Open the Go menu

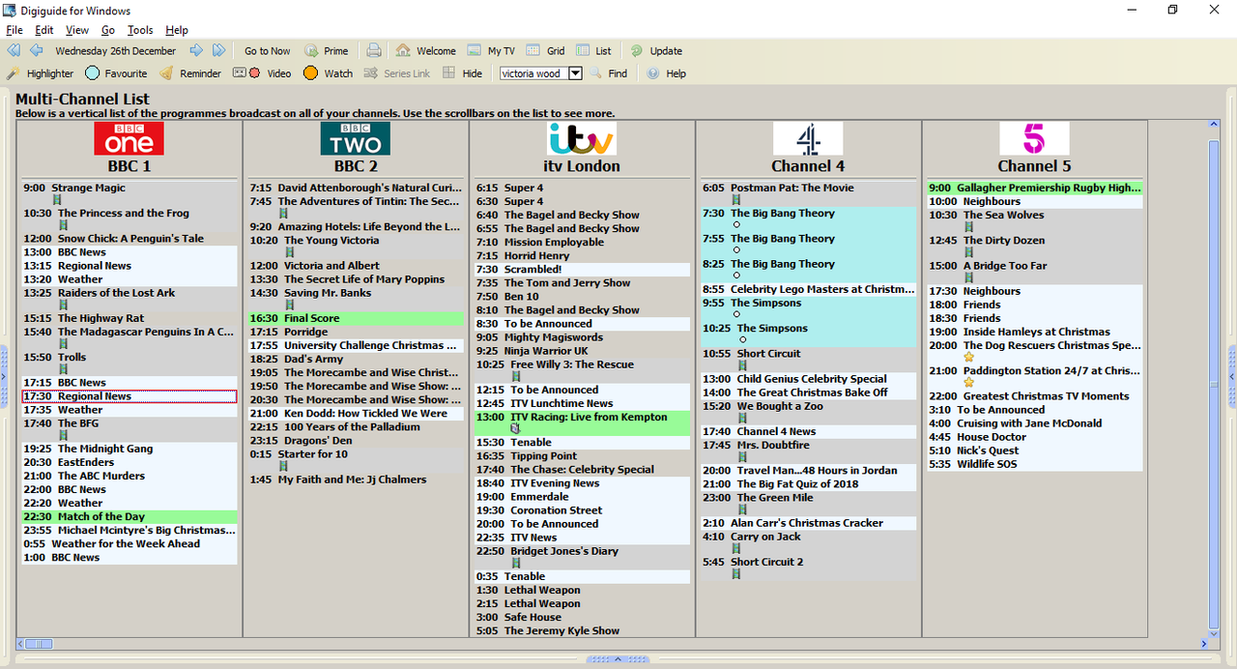(x=108, y=30)
